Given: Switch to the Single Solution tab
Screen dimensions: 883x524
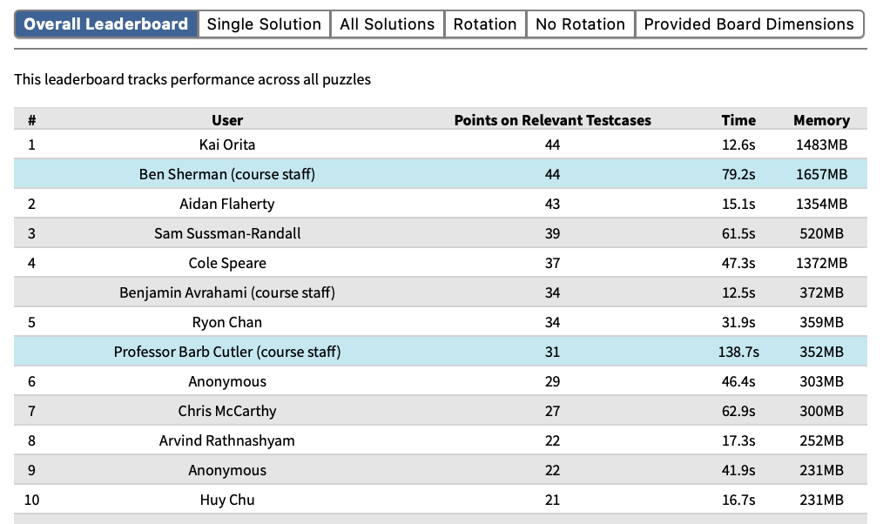Looking at the screenshot, I should pos(264,24).
